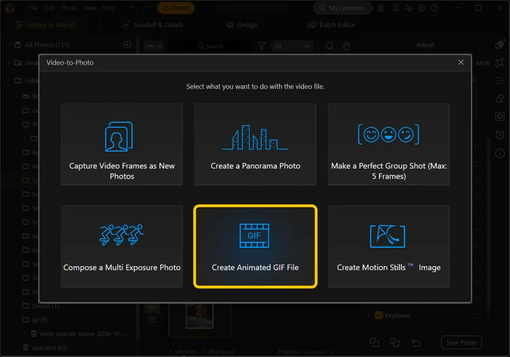Click the undo arrow in title bar
510x357 pixels.
pyautogui.click(x=134, y=8)
